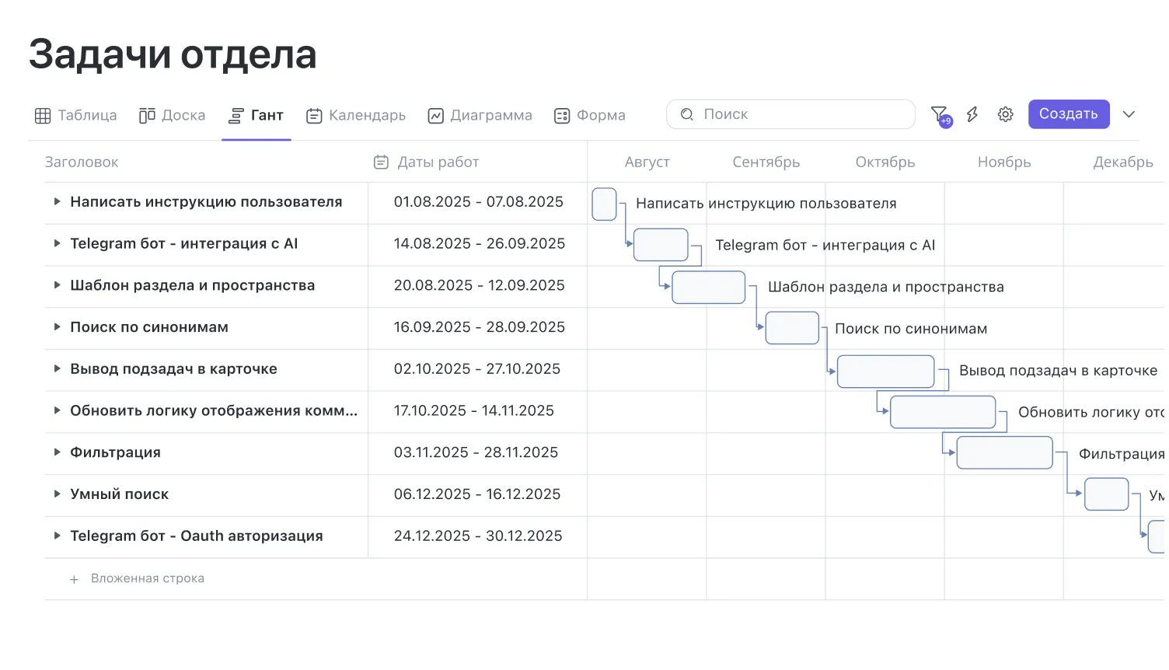Open the Доска board view
1169x670 pixels.
tap(172, 116)
